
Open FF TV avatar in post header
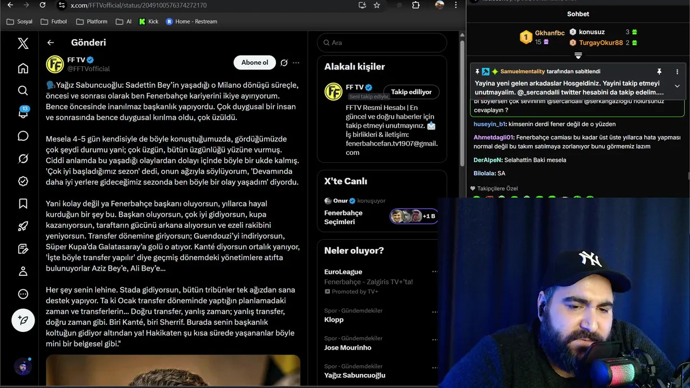[55, 64]
